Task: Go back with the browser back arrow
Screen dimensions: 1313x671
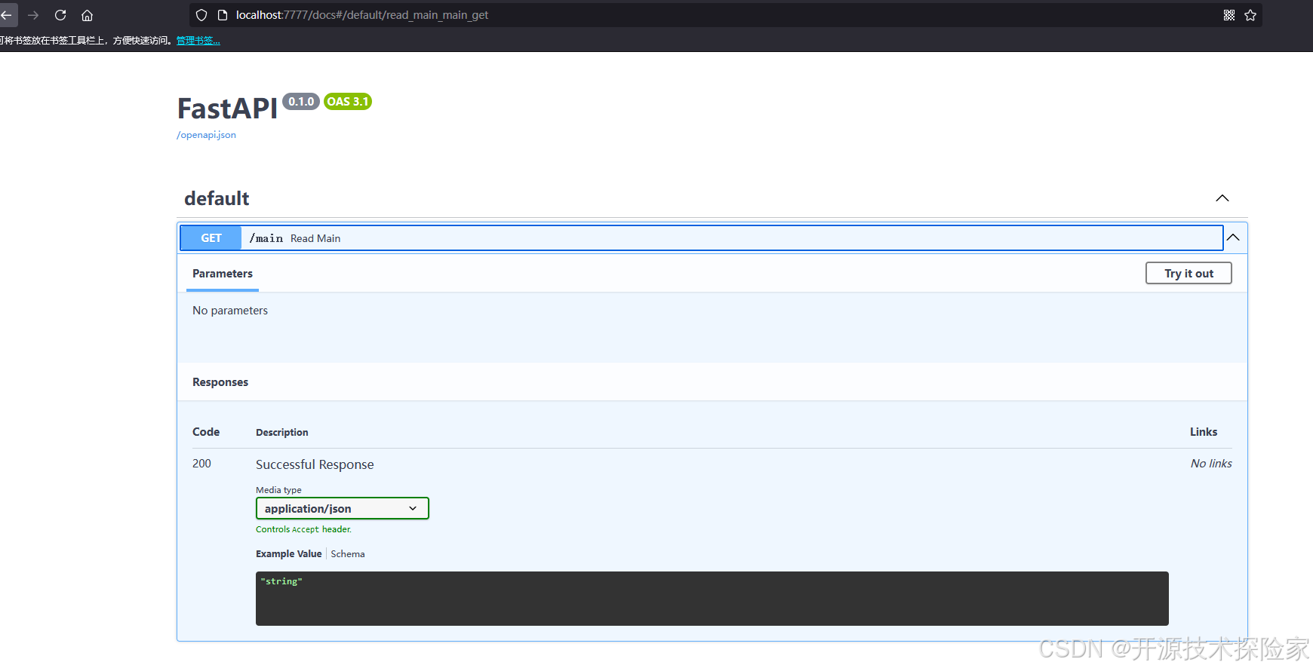Action: (x=6, y=15)
